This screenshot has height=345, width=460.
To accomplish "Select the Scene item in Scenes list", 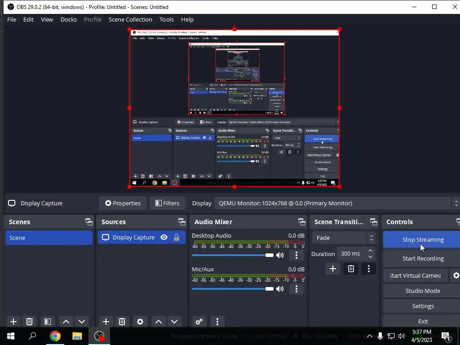I will (x=49, y=238).
